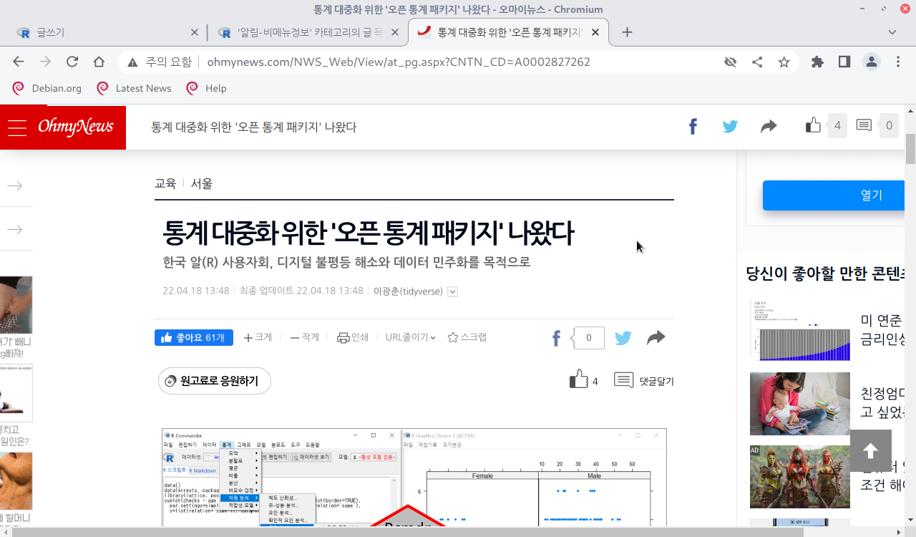Click the 서울 category link
The image size is (916, 537).
click(x=201, y=183)
